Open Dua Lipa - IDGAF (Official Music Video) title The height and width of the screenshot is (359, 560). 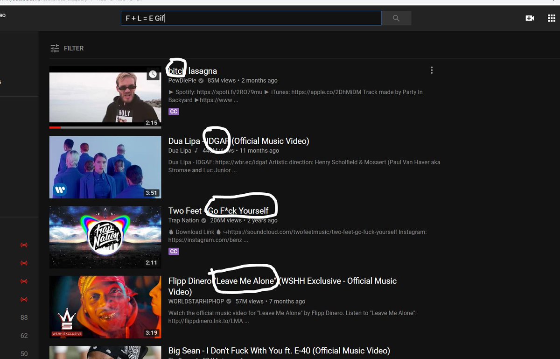[x=238, y=141]
